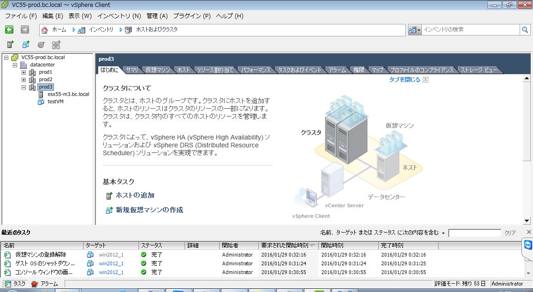Click the アラーム status bar button
Viewport: 533px width, 292px height.
45,284
